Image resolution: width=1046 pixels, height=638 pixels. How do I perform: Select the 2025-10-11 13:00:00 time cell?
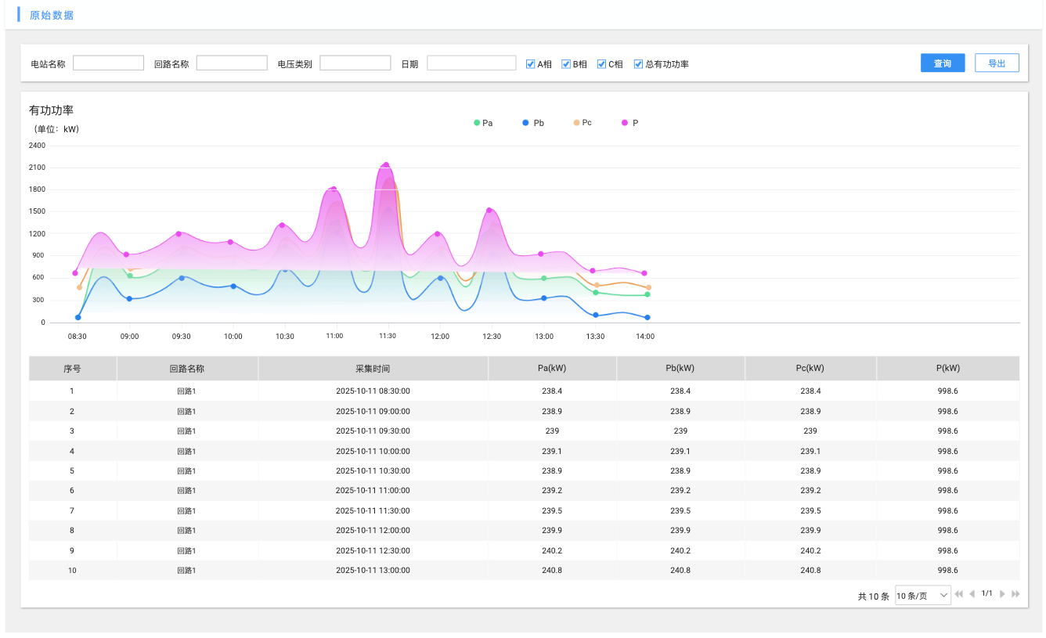pyautogui.click(x=373, y=571)
